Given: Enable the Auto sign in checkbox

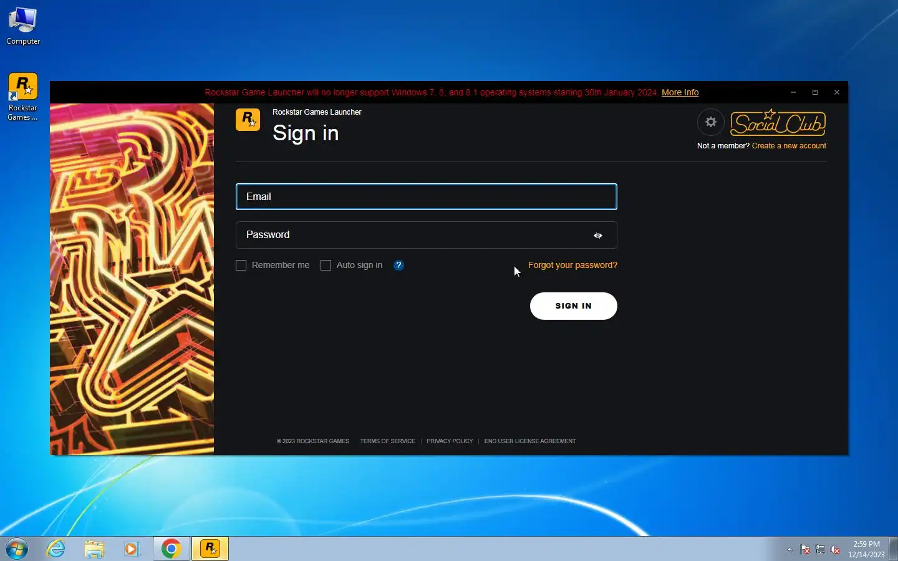Looking at the screenshot, I should [326, 265].
